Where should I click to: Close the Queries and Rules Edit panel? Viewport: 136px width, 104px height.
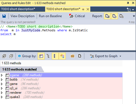(x=133, y=3)
